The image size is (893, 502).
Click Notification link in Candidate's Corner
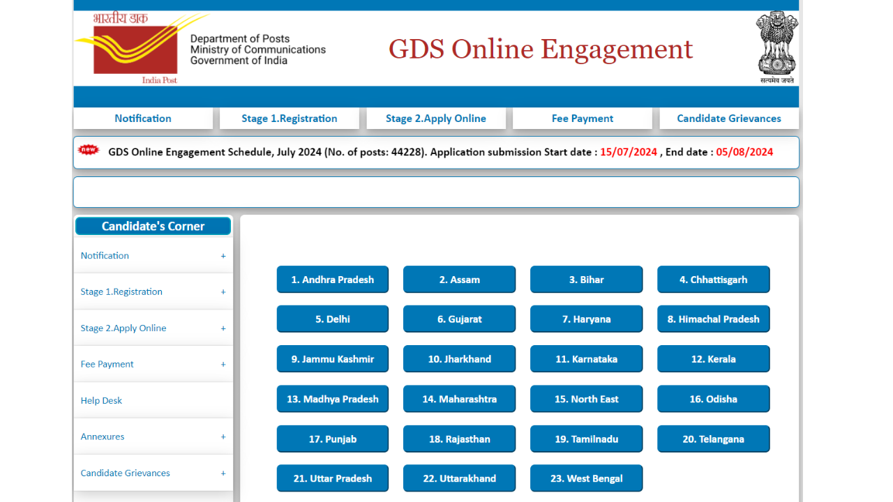(105, 256)
